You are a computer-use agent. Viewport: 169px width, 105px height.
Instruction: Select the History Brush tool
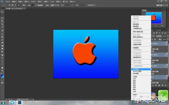click(2, 40)
